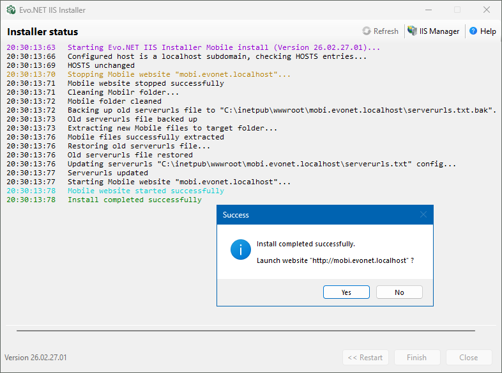Close the Evo.NET IIS Installer window
The height and width of the screenshot is (373, 502).
487,10
